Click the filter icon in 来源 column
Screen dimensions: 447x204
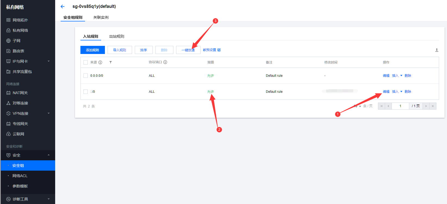coord(111,62)
